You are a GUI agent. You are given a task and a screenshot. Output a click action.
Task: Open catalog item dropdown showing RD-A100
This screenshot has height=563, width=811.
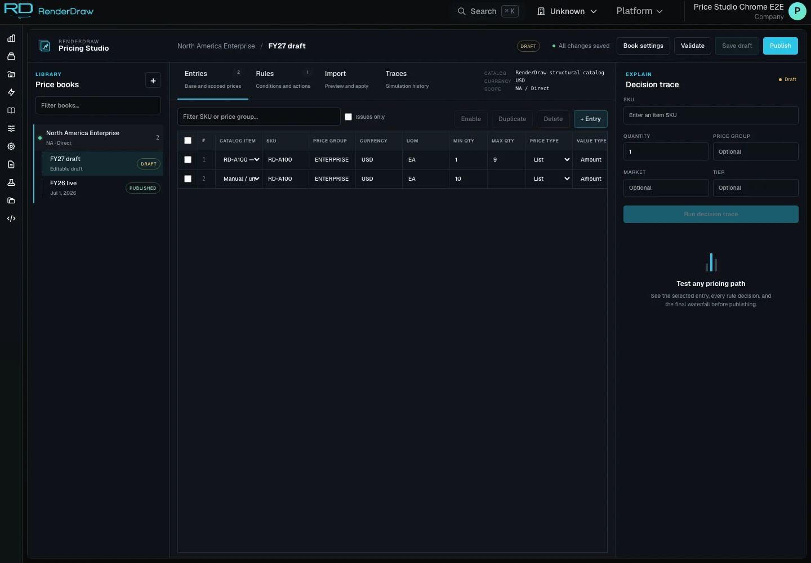point(241,160)
